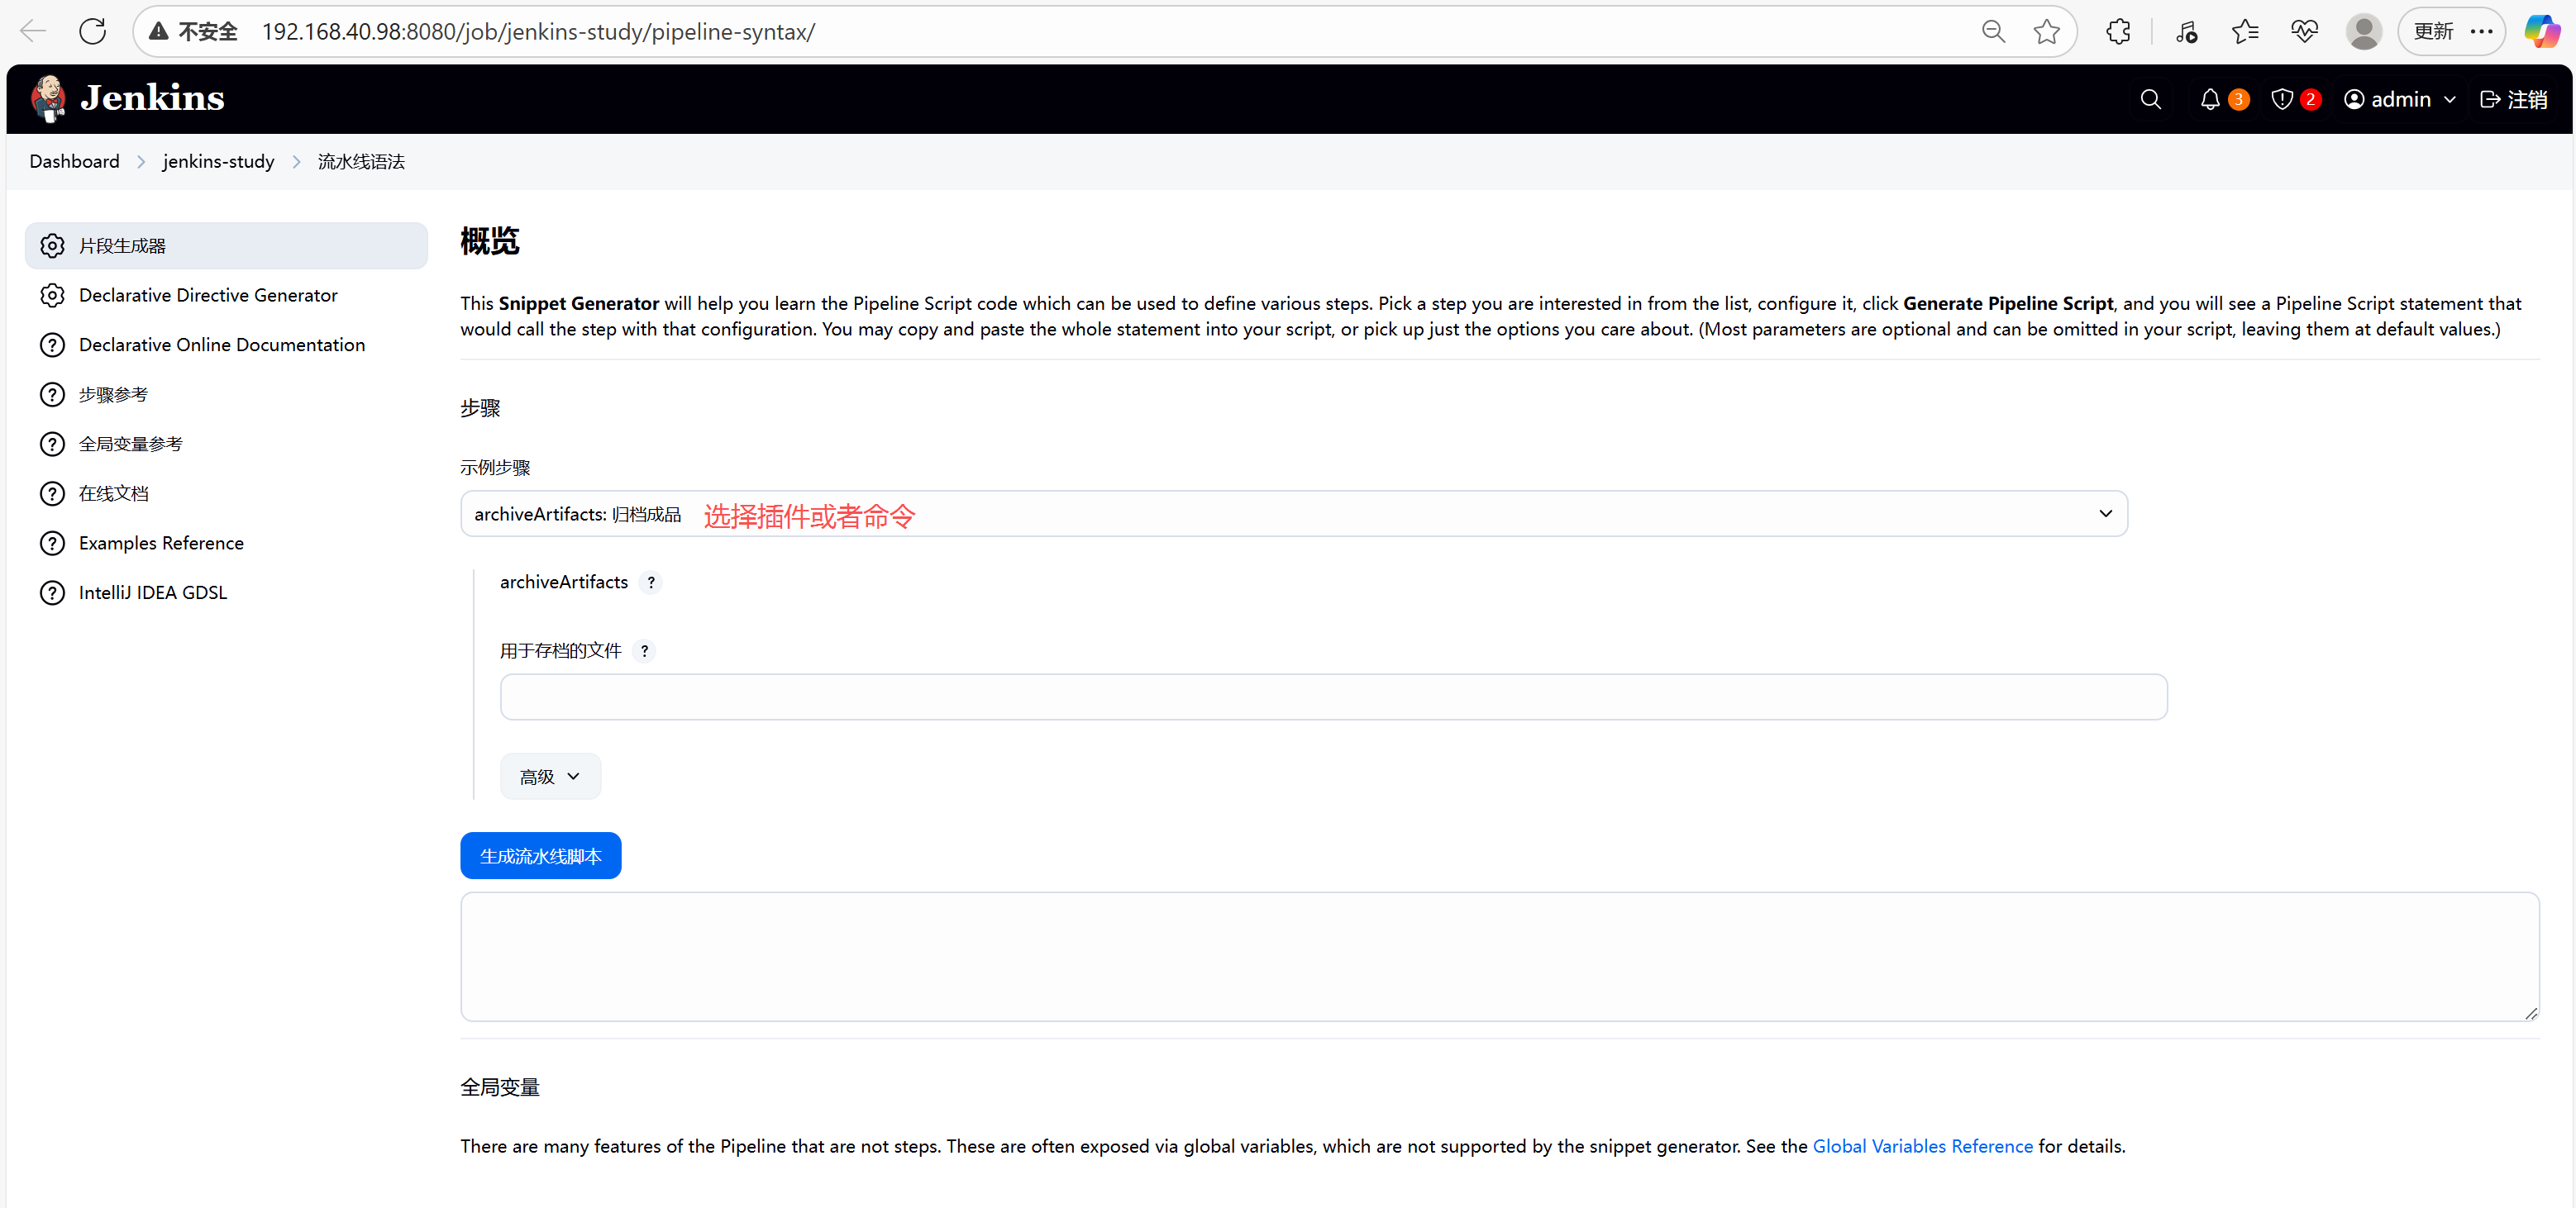This screenshot has height=1208, width=2576.
Task: Click the 用于存档的文件 text input
Action: [1333, 697]
